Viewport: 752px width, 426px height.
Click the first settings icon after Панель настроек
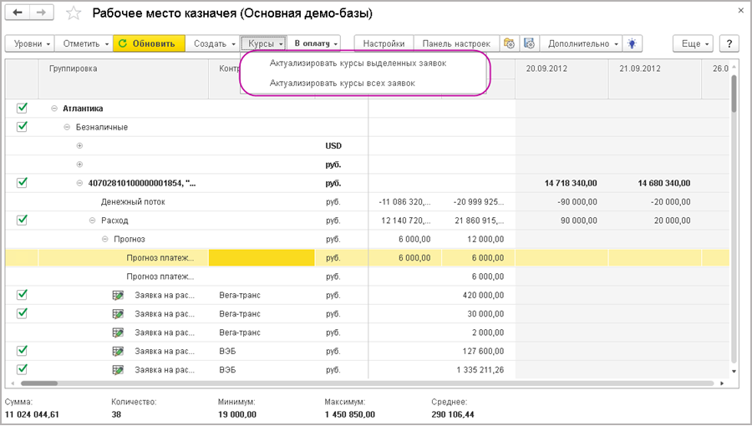[509, 43]
